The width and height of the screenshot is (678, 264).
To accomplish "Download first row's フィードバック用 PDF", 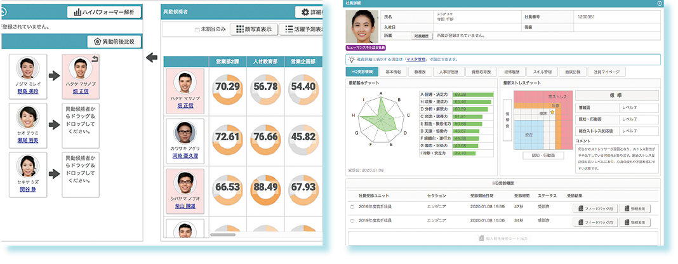I will tap(595, 208).
